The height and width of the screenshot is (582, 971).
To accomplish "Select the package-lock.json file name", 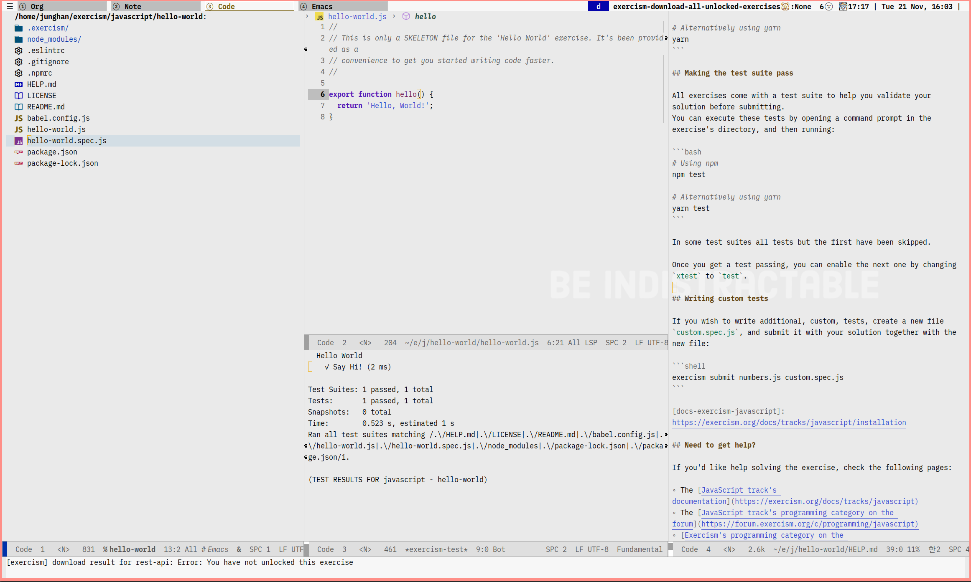I will (x=63, y=163).
